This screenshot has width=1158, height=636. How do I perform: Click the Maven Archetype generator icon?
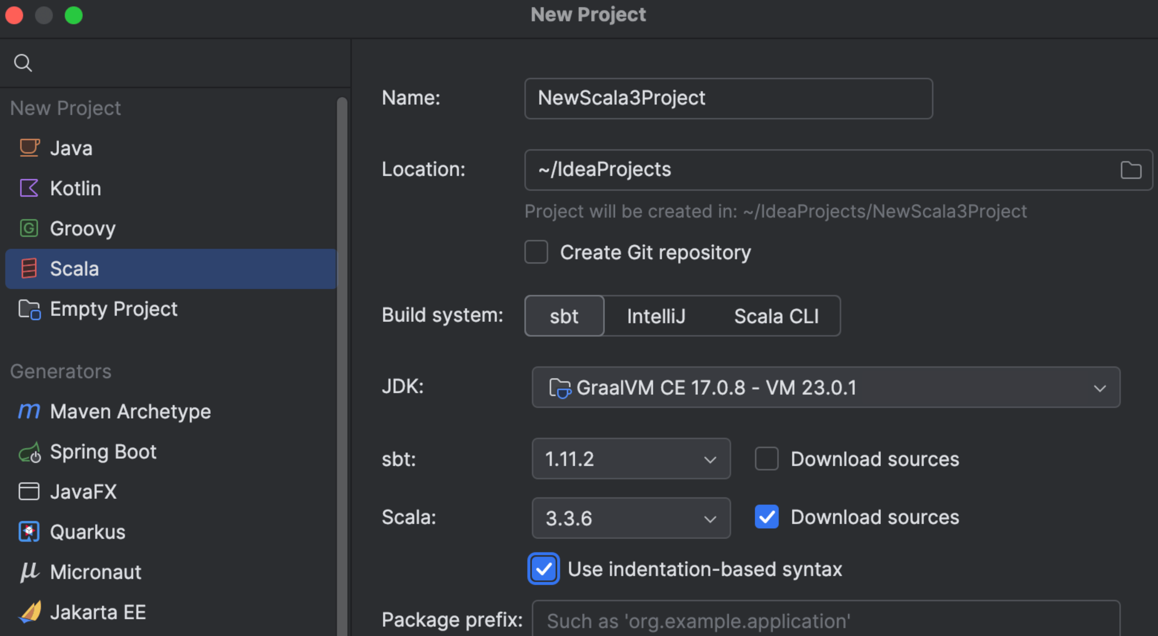point(29,411)
